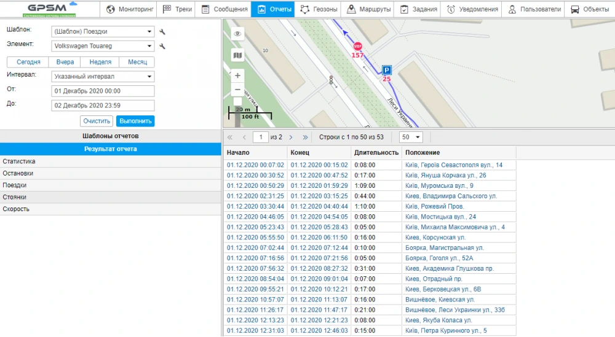Open the Интервал dropdown
615x337 pixels.
pos(102,77)
